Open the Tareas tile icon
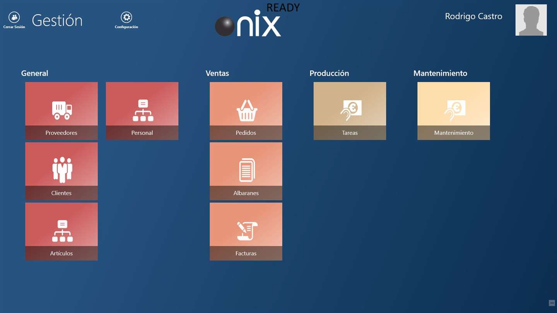Viewport: 557px width, 313px height. (351, 111)
